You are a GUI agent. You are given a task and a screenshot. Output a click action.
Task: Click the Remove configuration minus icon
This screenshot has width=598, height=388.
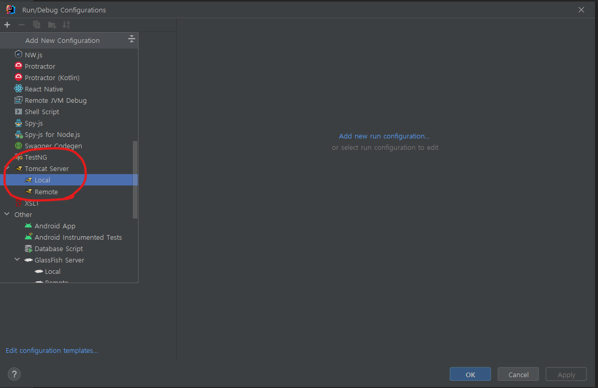[x=22, y=25]
